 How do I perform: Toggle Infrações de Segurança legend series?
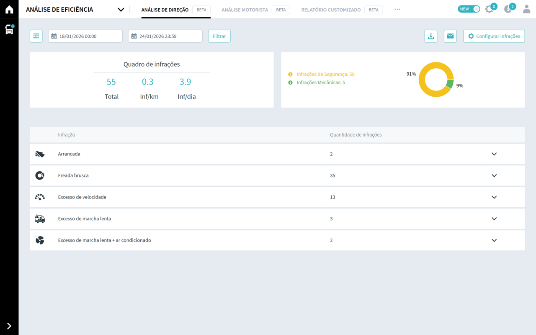click(x=325, y=75)
